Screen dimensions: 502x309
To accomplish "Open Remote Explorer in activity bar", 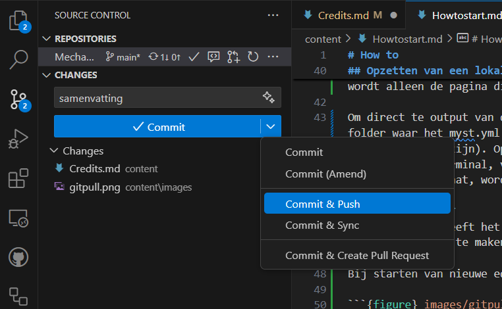I will [x=18, y=218].
